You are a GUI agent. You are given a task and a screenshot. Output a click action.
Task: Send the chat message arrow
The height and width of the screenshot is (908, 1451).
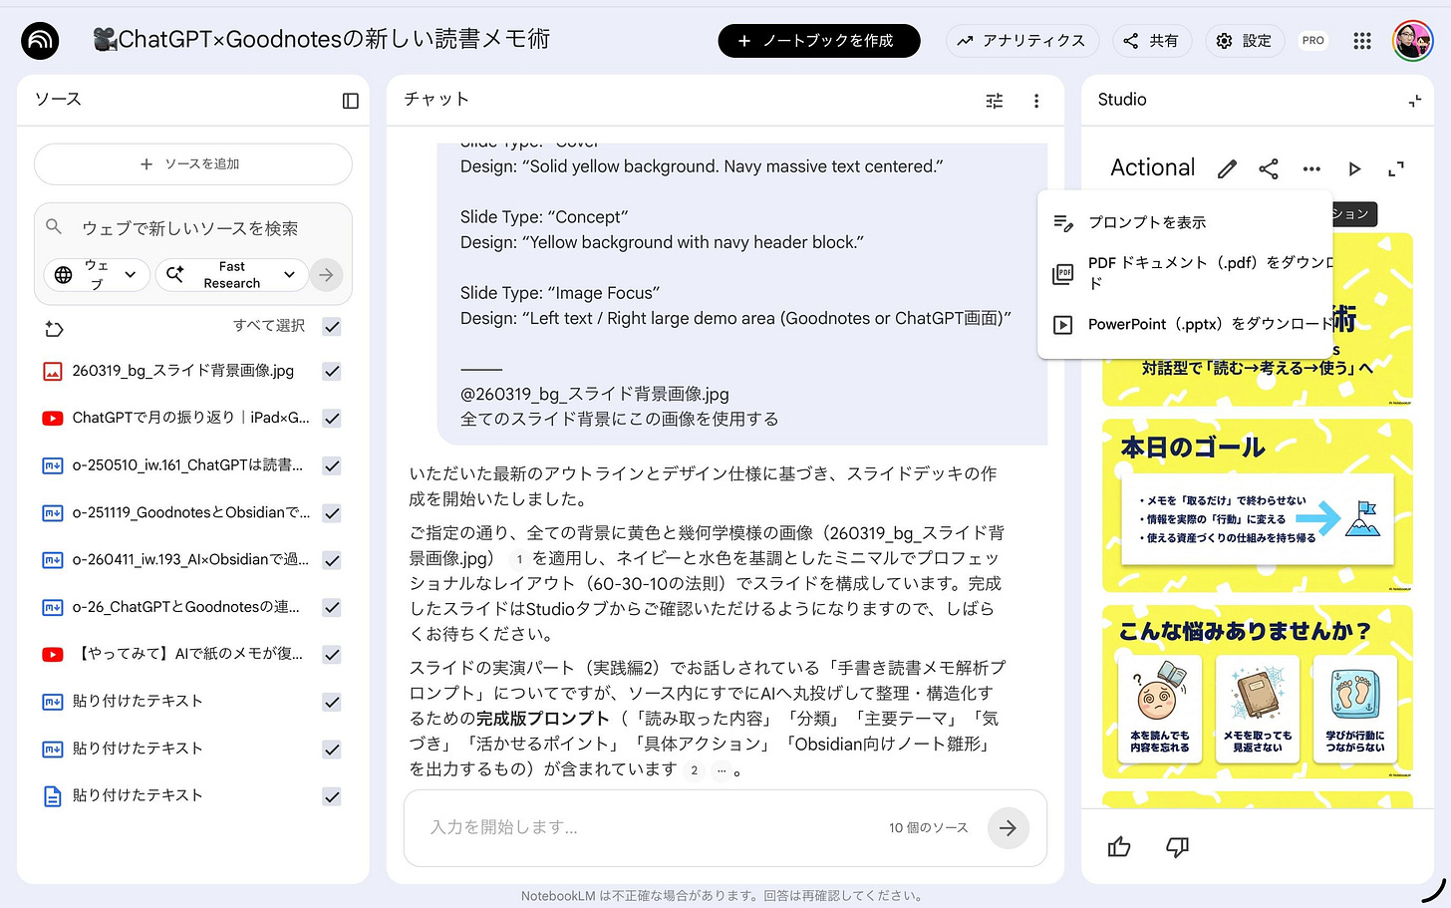pyautogui.click(x=1009, y=827)
